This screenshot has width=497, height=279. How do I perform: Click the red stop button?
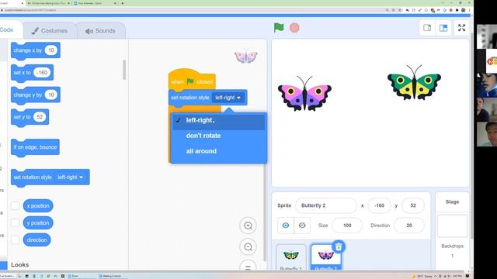(x=294, y=28)
